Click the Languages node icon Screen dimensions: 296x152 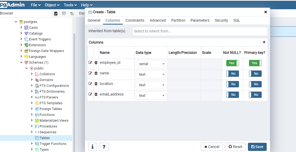[26, 57]
